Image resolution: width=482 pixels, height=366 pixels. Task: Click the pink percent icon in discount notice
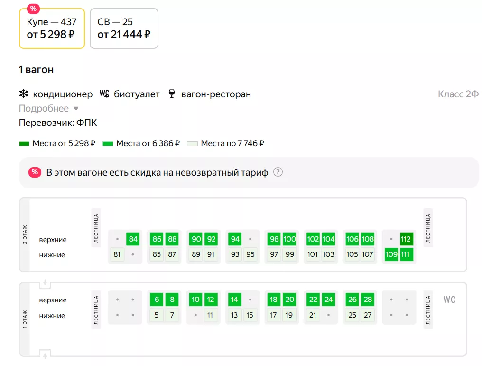pyautogui.click(x=35, y=172)
